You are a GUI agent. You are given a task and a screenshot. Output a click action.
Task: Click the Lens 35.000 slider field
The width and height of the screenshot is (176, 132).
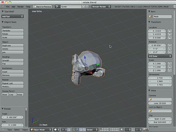[160, 103]
